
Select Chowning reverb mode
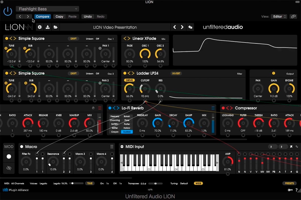115,120
